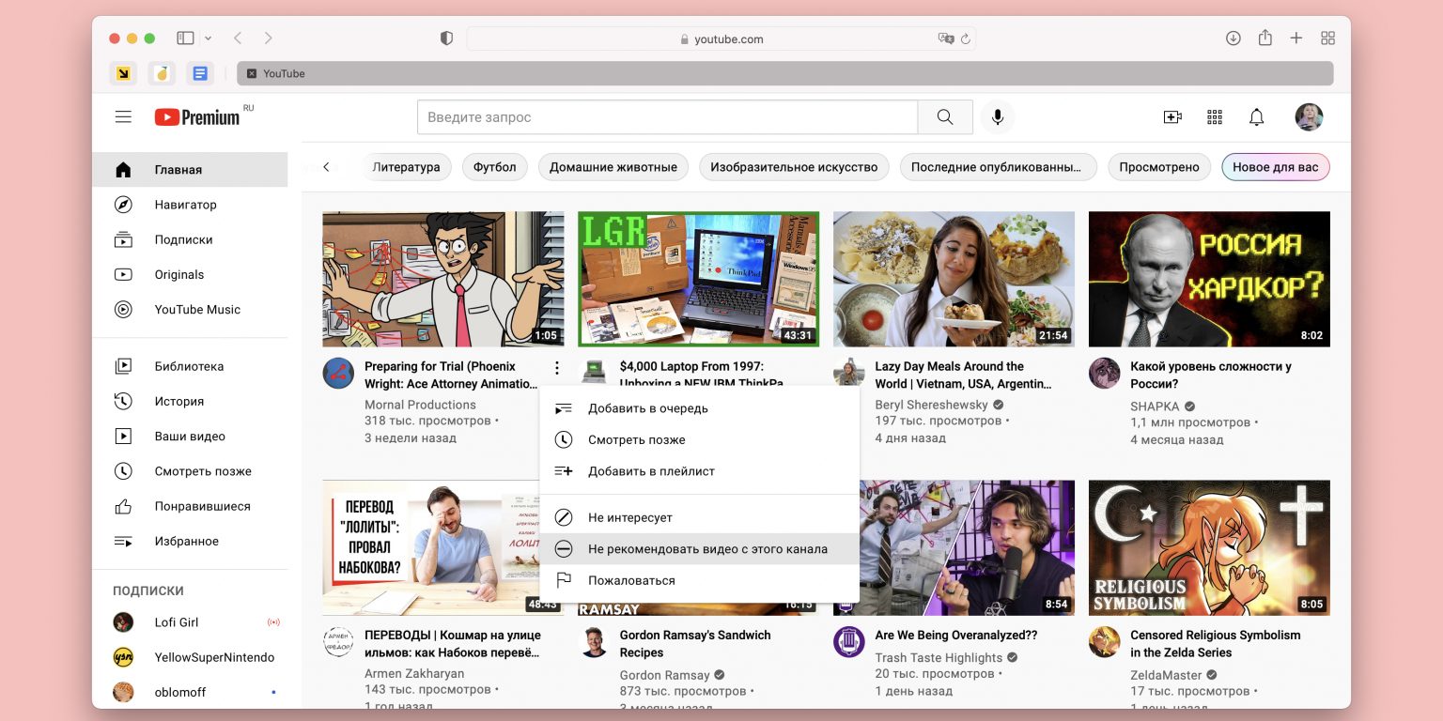Screen dimensions: 1443x721
Task: Select the 'Футбол' category chip
Action: coord(494,167)
